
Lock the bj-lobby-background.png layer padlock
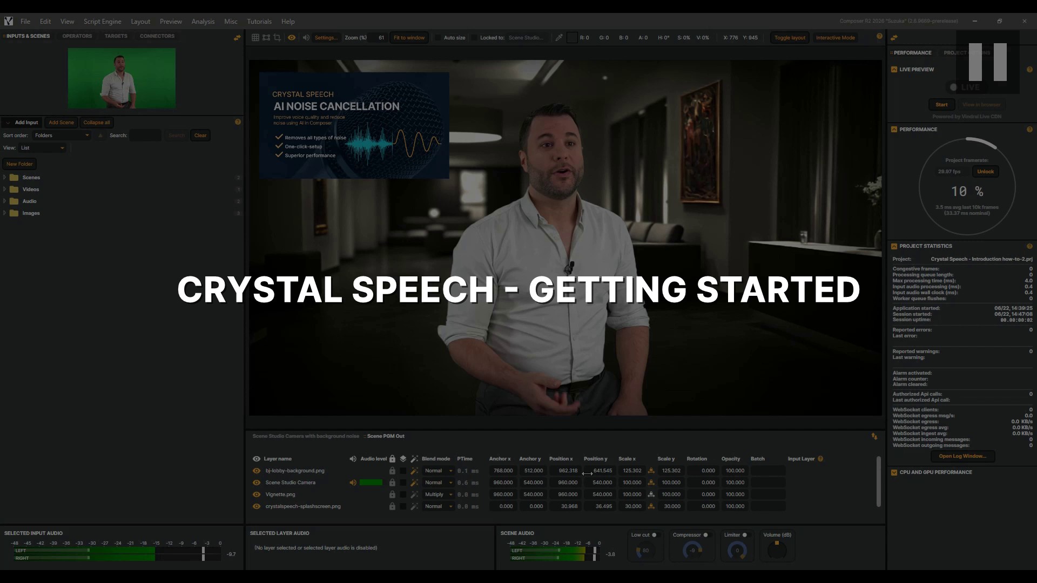[392, 471]
